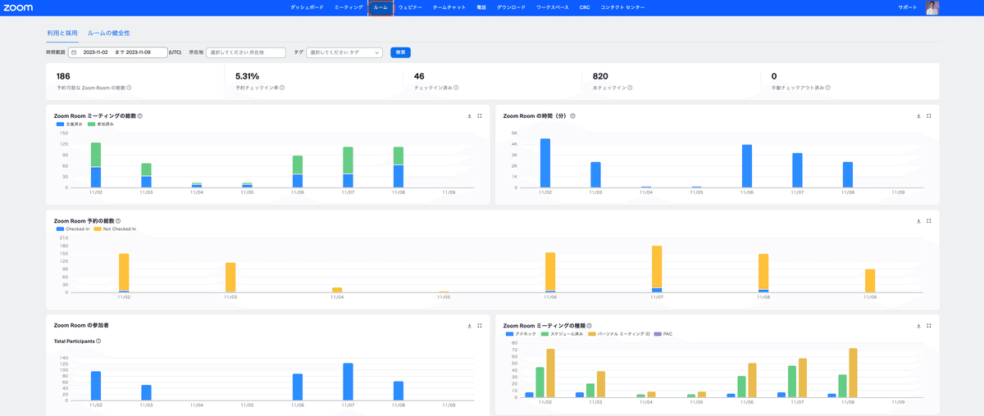Click the 46 checked-in value
Screen dimensions: 984x416
point(419,76)
